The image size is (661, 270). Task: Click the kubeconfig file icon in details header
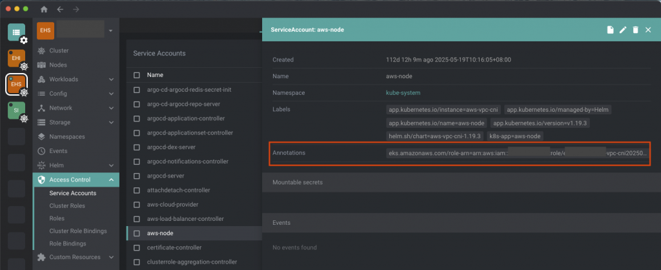610,30
